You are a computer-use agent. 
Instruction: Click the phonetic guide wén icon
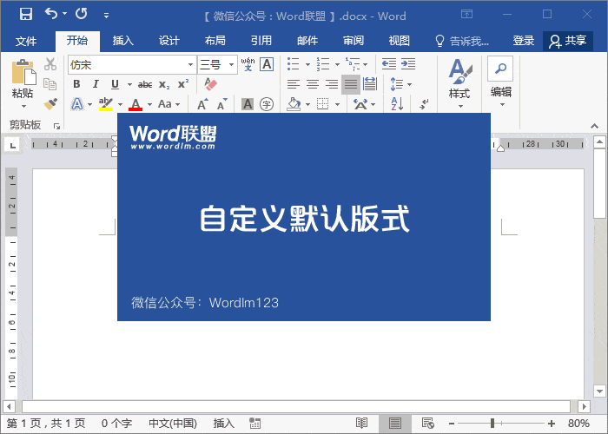(x=248, y=64)
